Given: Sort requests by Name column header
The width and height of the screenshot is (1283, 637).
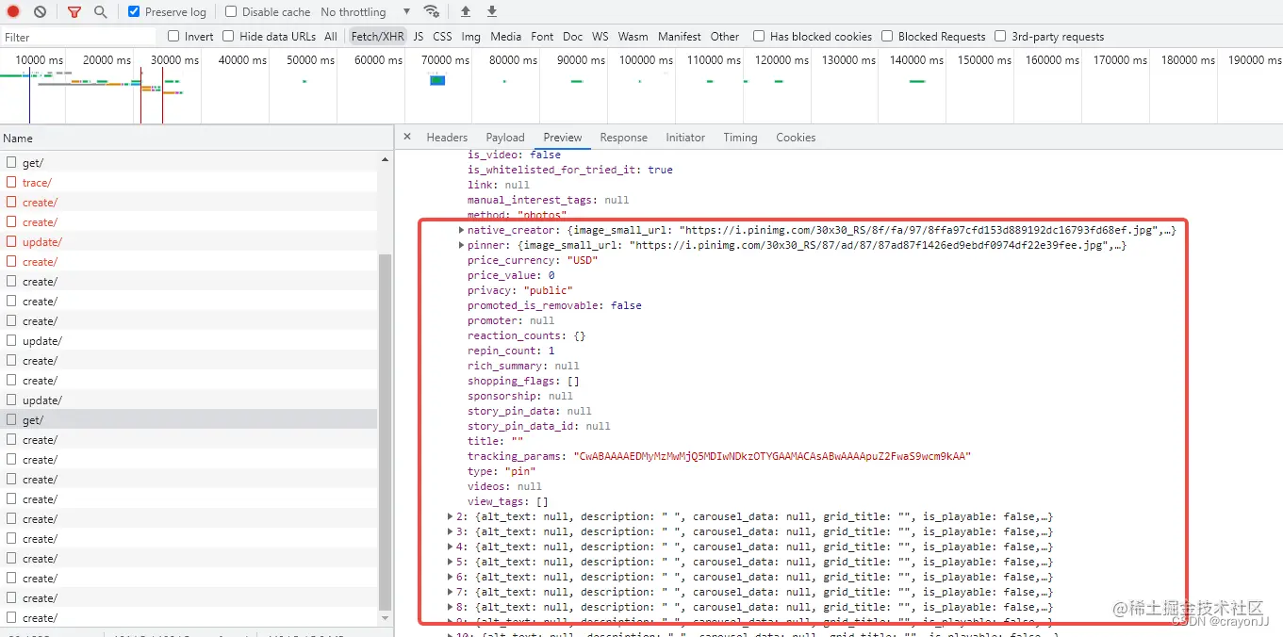Looking at the screenshot, I should tap(196, 138).
